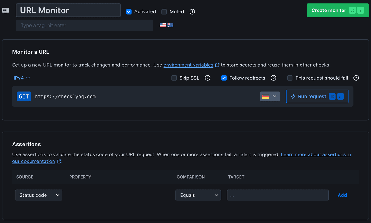Click the GET method badge
This screenshot has width=371, height=223.
tap(24, 96)
